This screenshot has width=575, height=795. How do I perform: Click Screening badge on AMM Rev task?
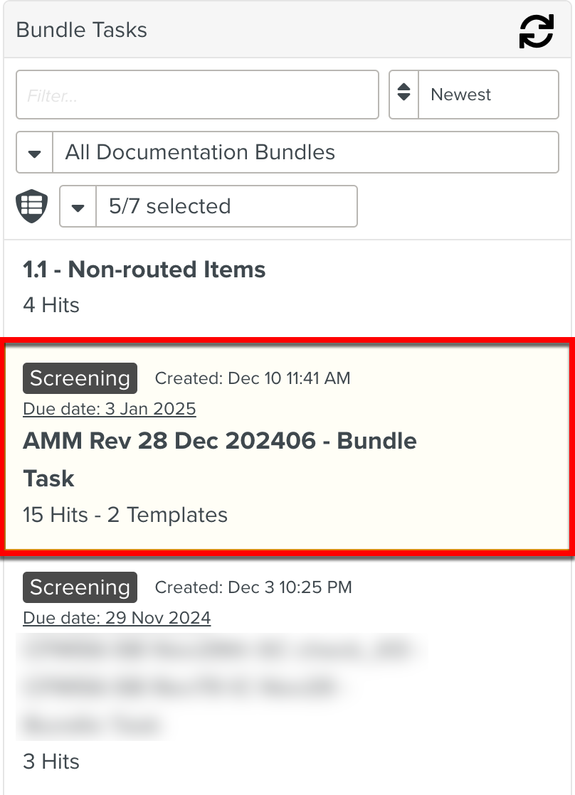click(80, 378)
